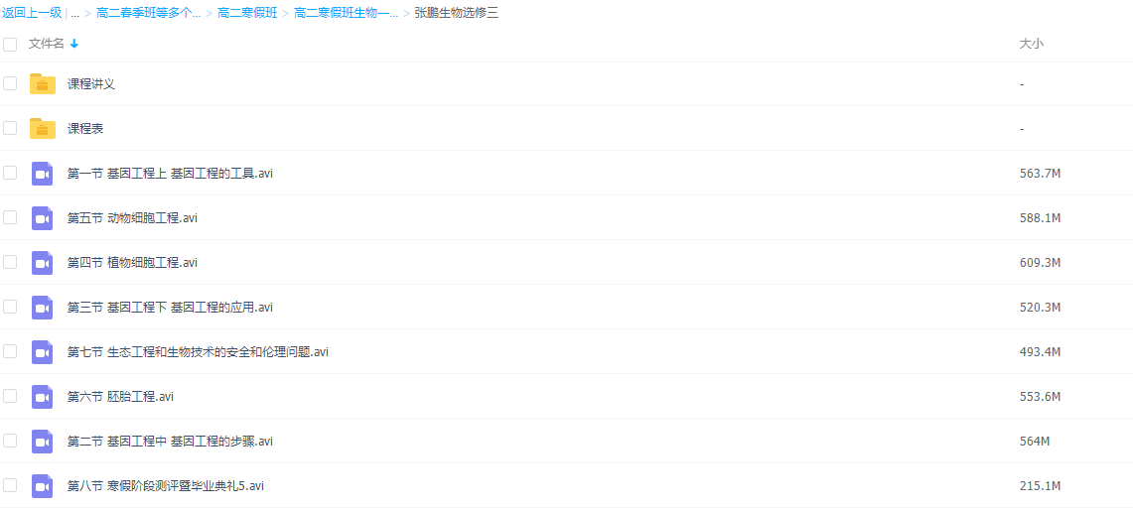Click video icon for 第六节 胚胎工程
This screenshot has width=1133, height=511.
pos(42,397)
